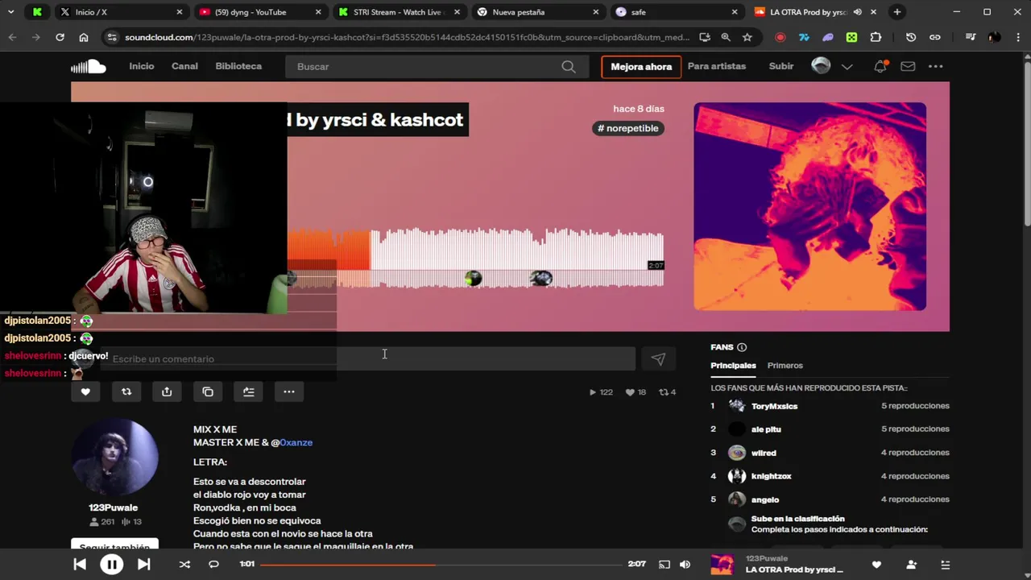
Task: Add track to next up queue icon
Action: point(248,391)
